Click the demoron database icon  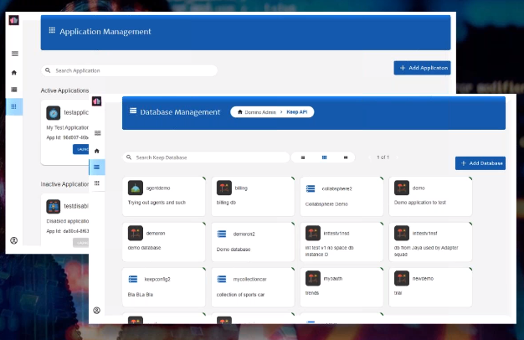tap(136, 233)
